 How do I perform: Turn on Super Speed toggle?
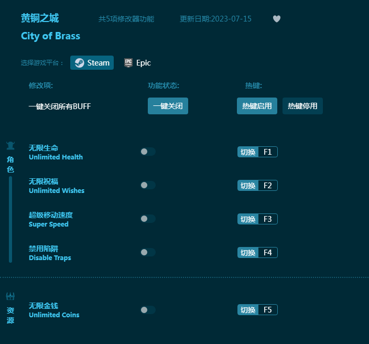pos(148,219)
